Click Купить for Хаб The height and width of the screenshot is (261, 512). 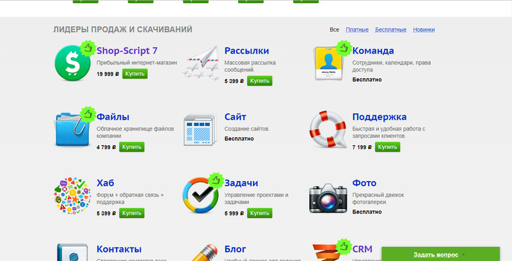click(132, 213)
